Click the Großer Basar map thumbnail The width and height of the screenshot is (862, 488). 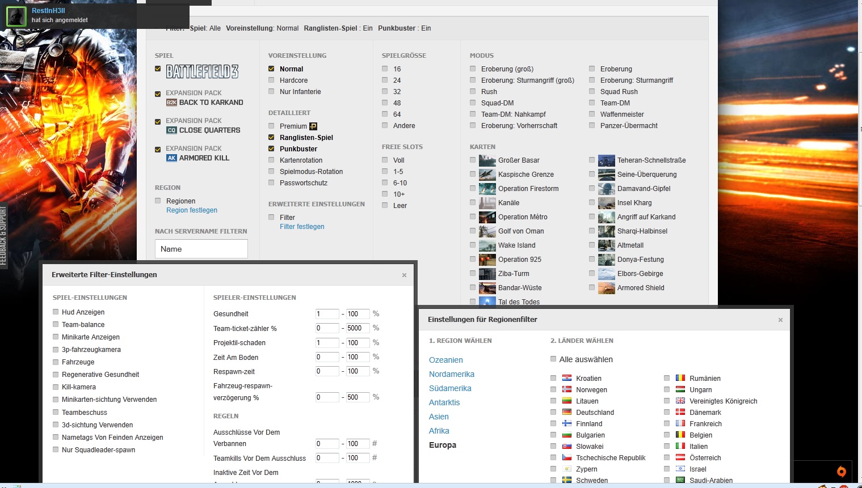(487, 160)
